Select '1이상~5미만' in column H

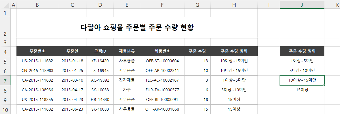point(234,80)
